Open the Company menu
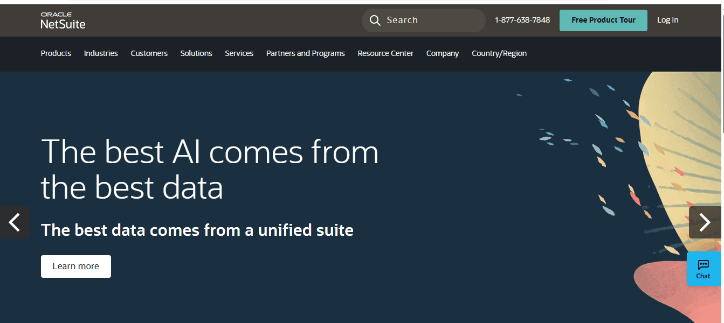724x323 pixels. point(442,53)
